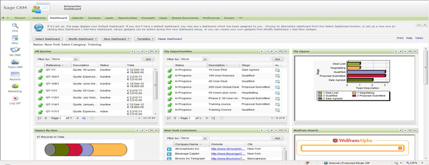The image size is (429, 165).
Task: Click the Video link
Action: click(x=419, y=38)
